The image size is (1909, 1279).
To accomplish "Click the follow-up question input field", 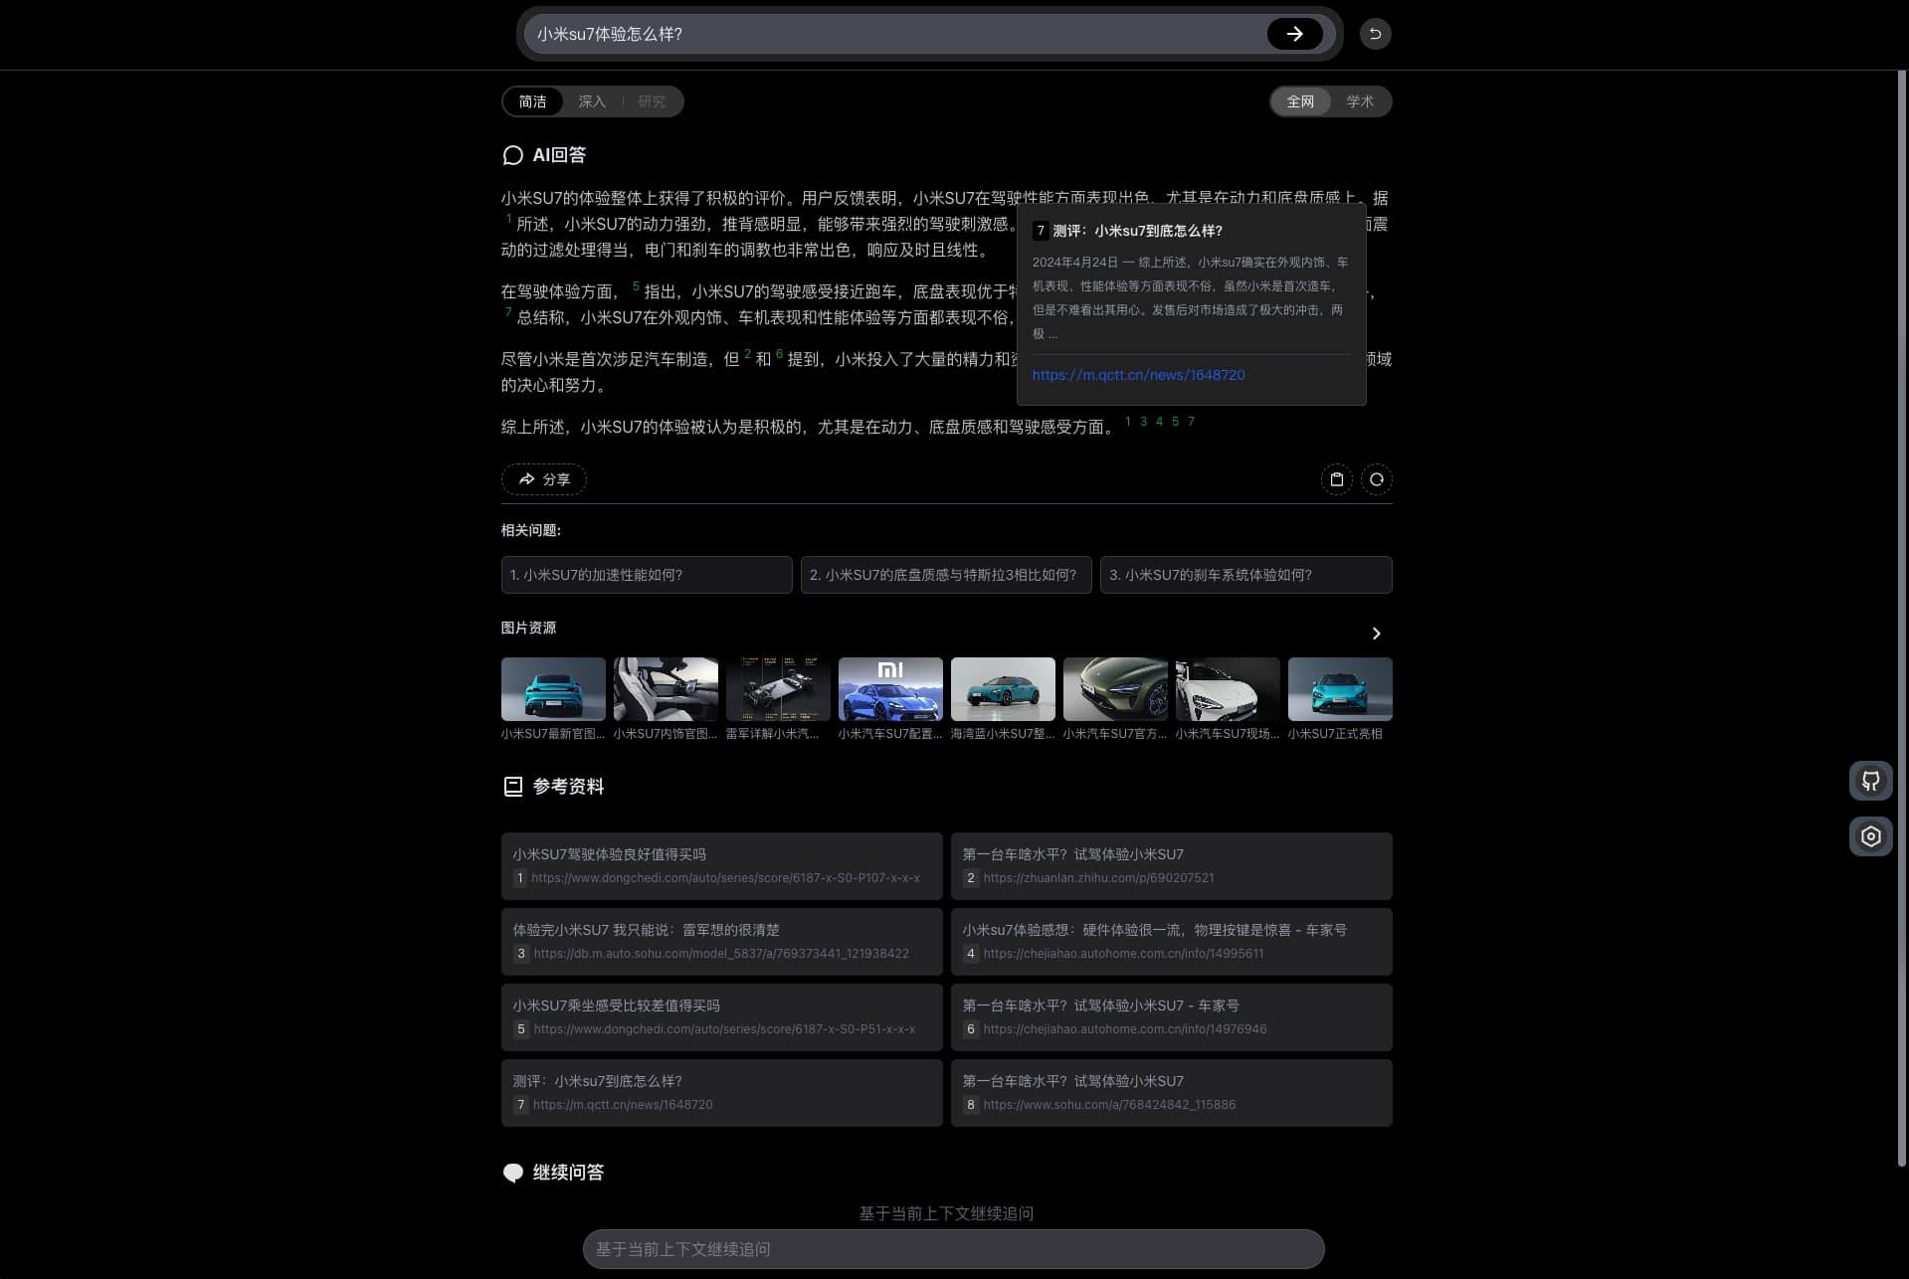I will (x=953, y=1249).
